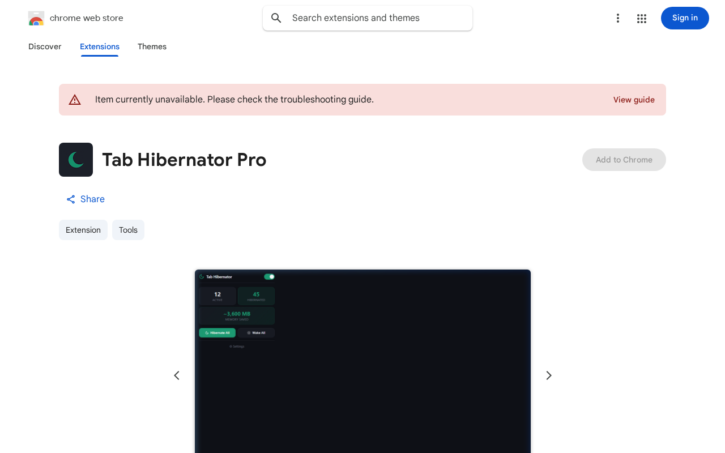Switch to the Extensions tab

click(100, 46)
